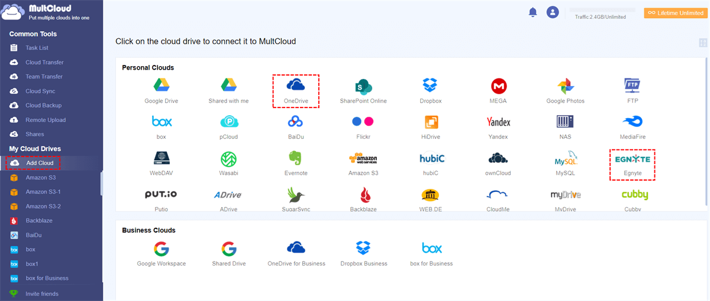Connect ADrive cloud
The width and height of the screenshot is (710, 301).
[228, 199]
